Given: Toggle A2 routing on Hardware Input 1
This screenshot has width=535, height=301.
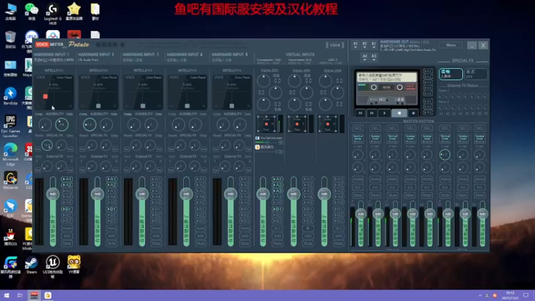Looking at the screenshot, I should 67,185.
